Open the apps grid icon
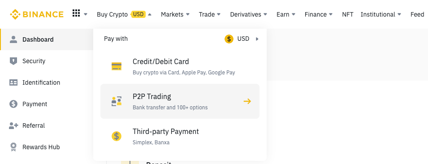This screenshot has width=428, height=164. click(x=76, y=13)
